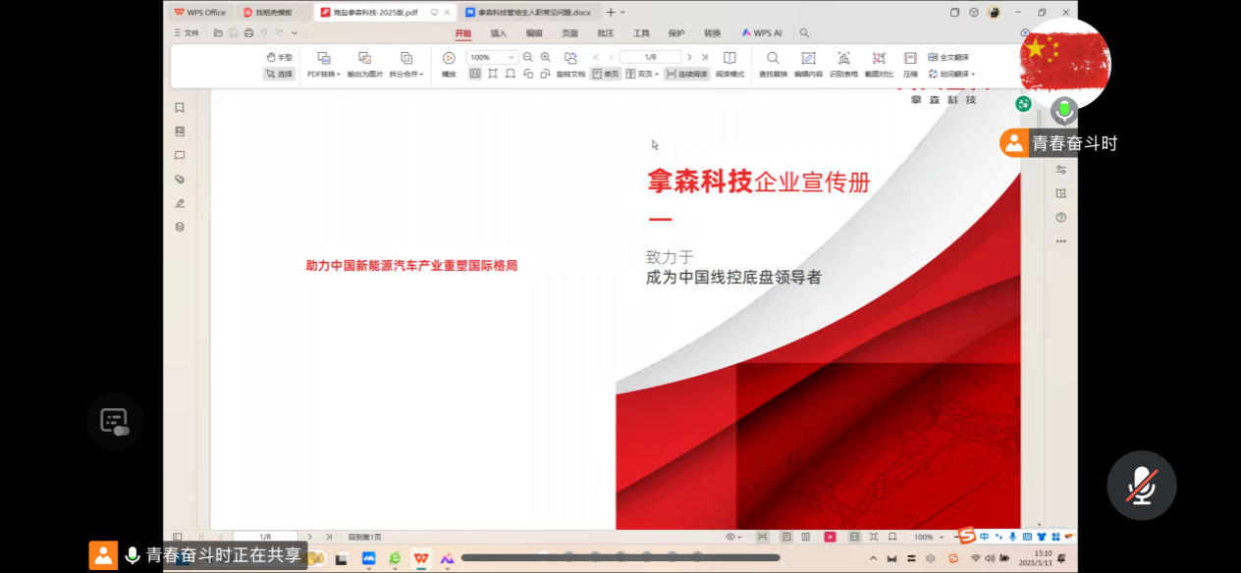Go to next page using toolbar arrow
This screenshot has width=1241, height=573.
(689, 57)
